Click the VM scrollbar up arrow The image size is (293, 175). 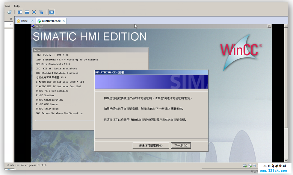point(286,26)
